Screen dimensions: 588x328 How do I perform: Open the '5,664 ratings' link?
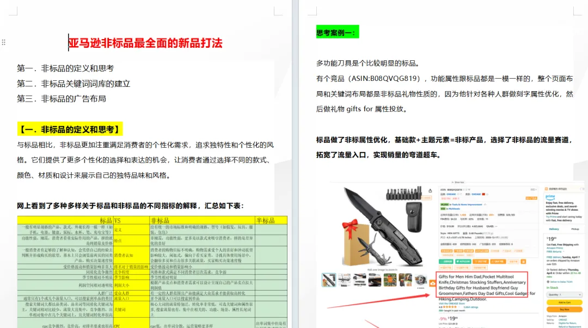click(x=470, y=307)
